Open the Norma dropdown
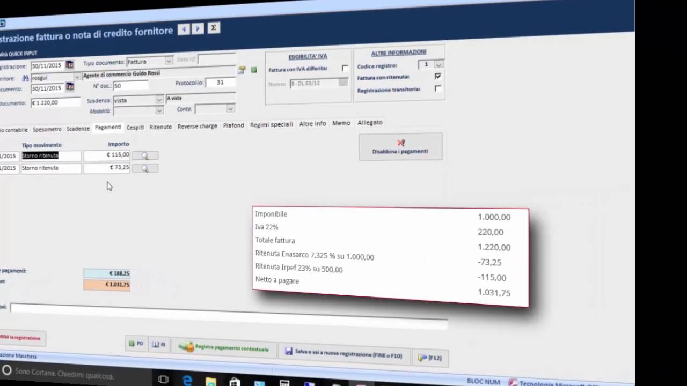The height and width of the screenshot is (386, 687). click(342, 83)
